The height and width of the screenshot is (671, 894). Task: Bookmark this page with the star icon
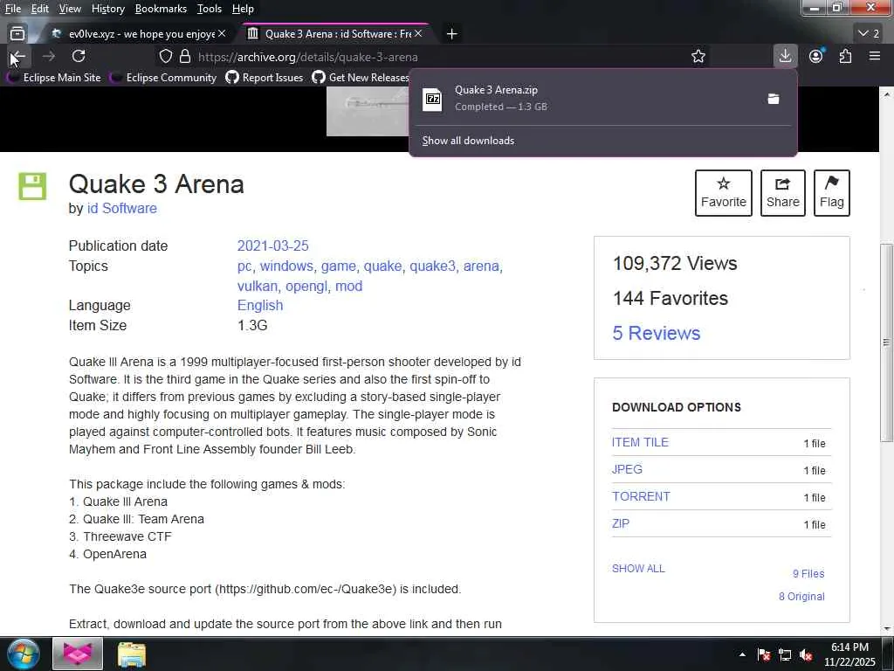tap(698, 57)
